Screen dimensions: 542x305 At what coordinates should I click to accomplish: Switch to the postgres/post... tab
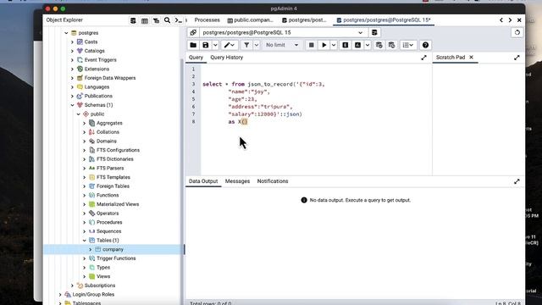click(x=304, y=20)
